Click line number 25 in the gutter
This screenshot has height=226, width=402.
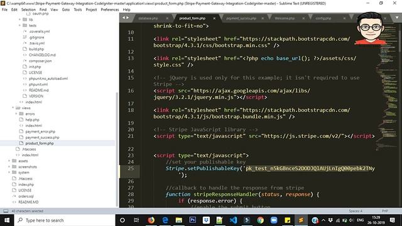[131, 168]
